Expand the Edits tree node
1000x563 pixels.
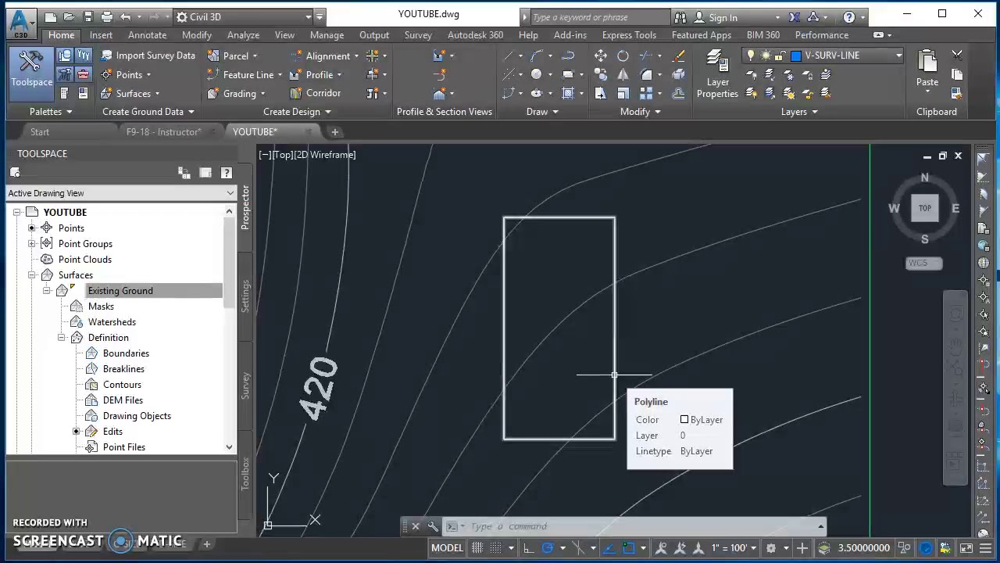pos(77,432)
